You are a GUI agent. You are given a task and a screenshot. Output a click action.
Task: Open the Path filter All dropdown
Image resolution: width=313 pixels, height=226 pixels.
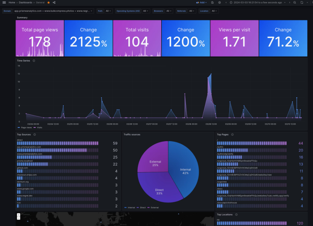[108, 11]
